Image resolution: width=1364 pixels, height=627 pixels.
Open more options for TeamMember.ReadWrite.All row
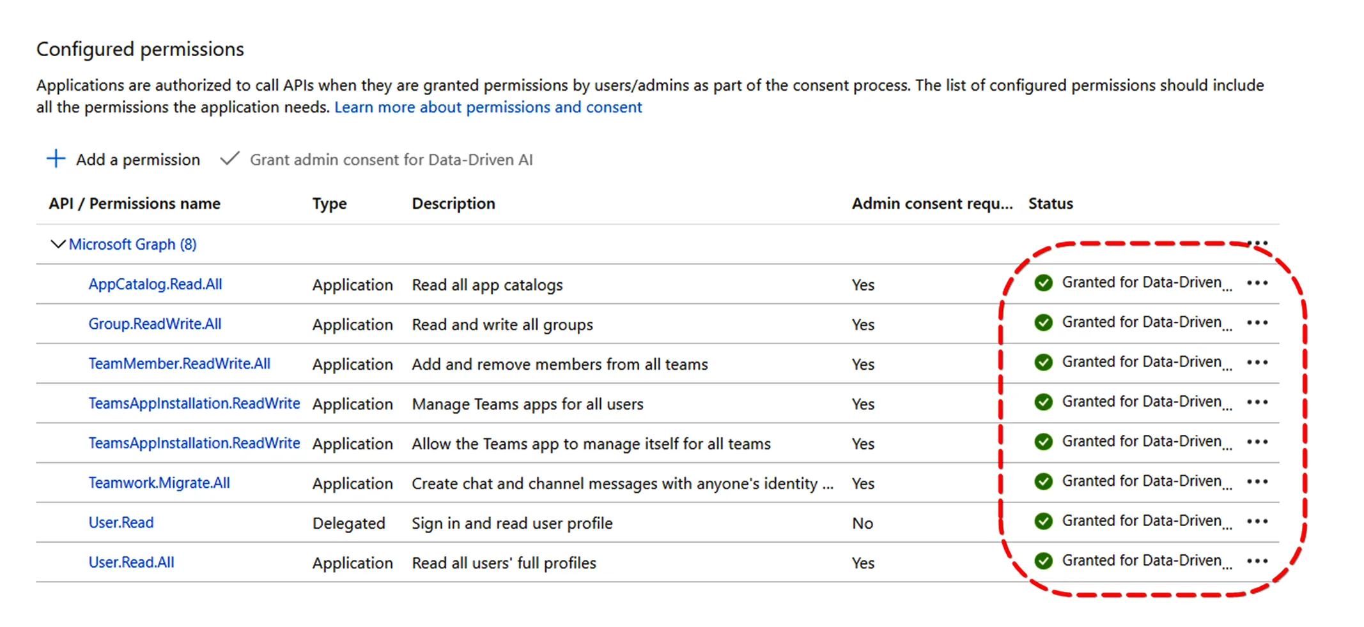(1257, 362)
